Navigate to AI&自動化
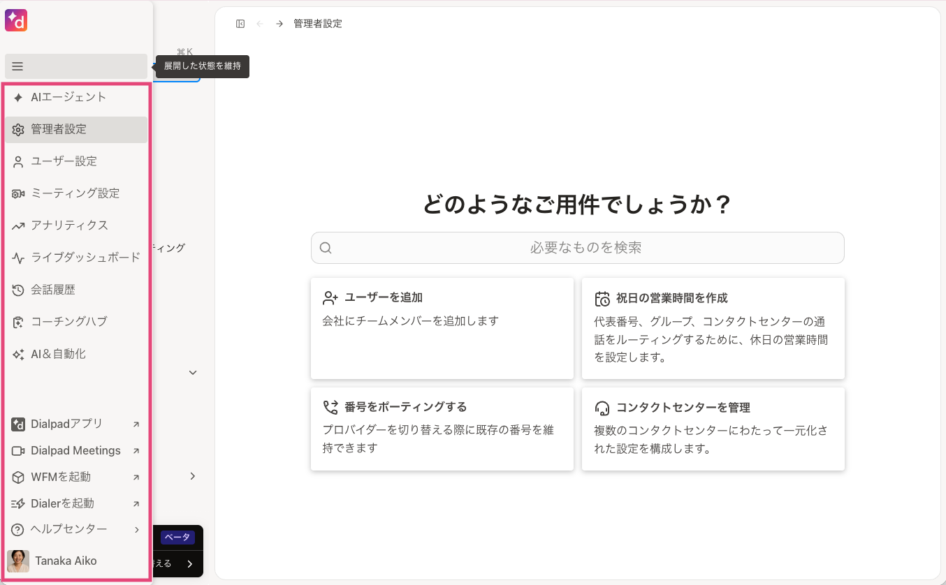 coord(76,354)
